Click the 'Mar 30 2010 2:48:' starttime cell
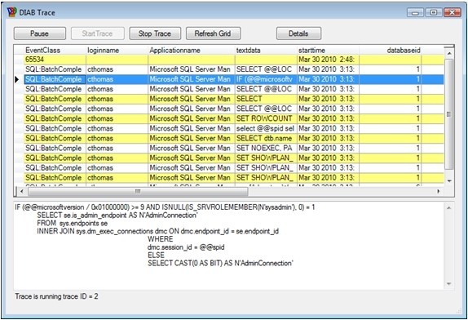Viewport: 468px width, 320px height. pos(328,60)
